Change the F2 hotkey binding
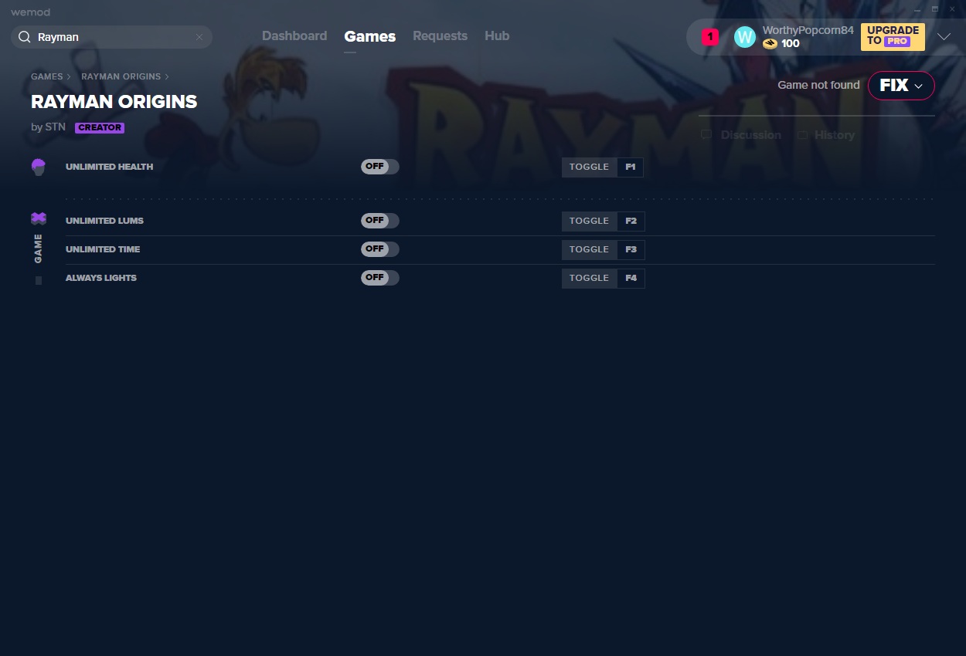This screenshot has height=656, width=966. 631,221
